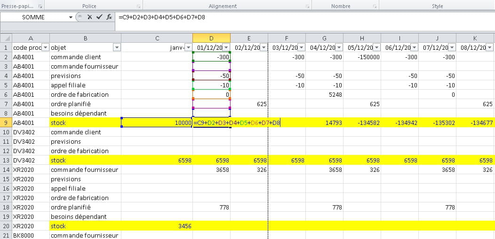Click the 'ordre planifié' cell in row 7
Viewport: 495px width, 239px height.
click(x=86, y=104)
